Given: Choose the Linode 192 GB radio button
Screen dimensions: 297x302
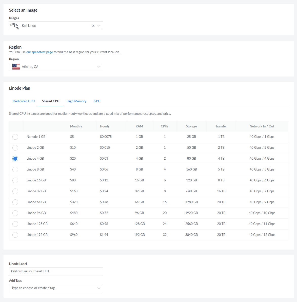Looking at the screenshot, I should [15, 235].
